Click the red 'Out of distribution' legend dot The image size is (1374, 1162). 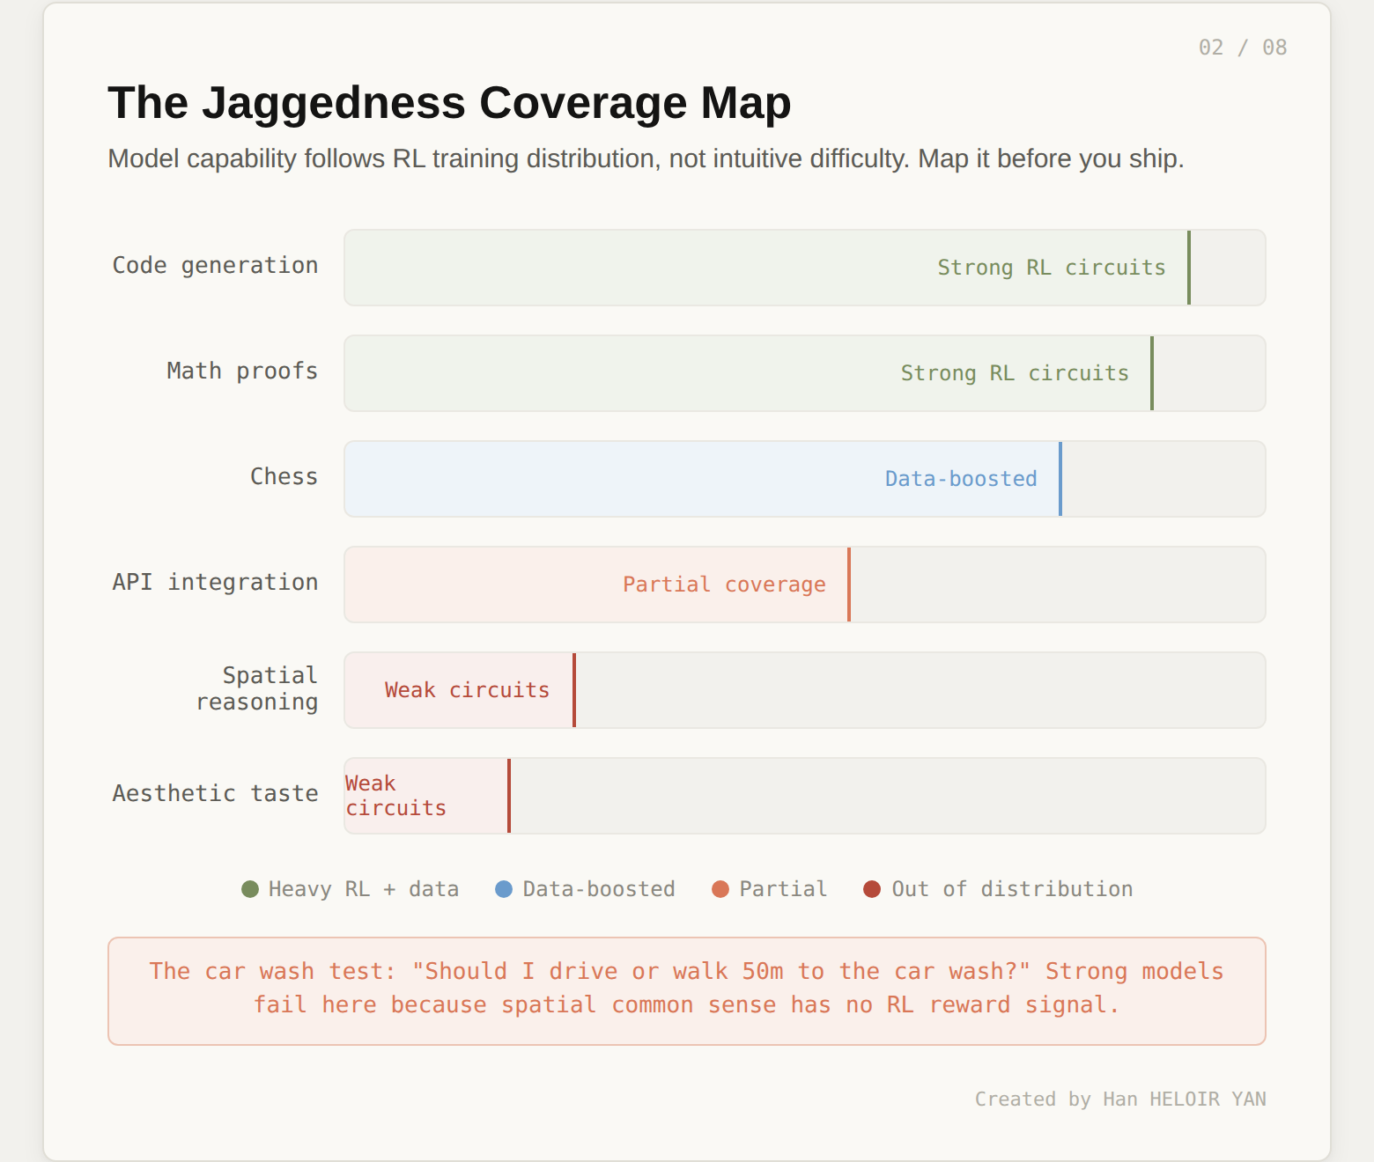872,889
